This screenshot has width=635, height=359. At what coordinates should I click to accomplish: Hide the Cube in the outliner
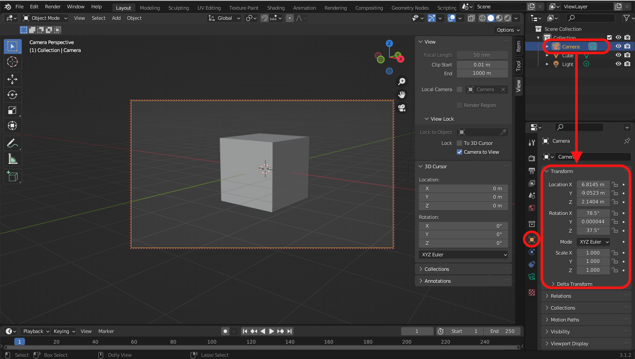click(618, 56)
